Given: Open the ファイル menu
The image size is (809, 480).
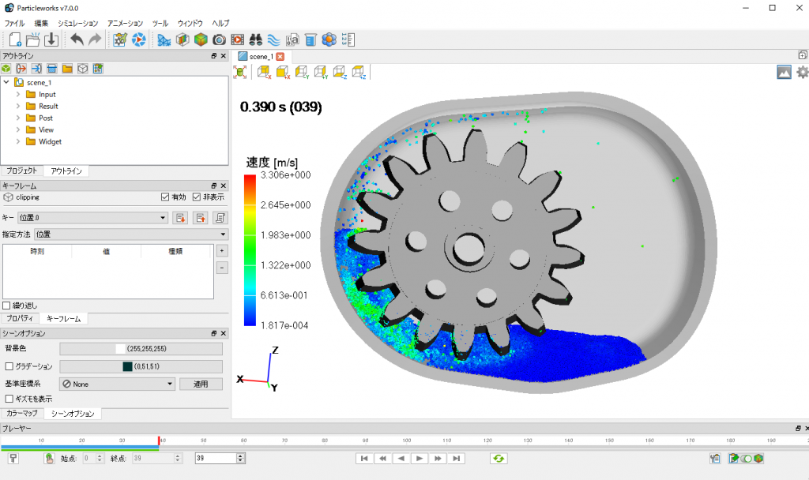Looking at the screenshot, I should click(15, 23).
